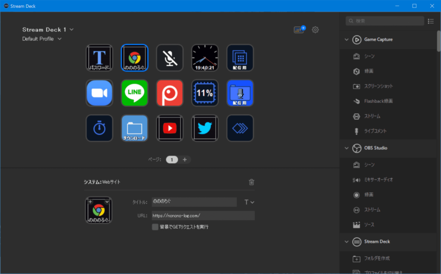Focus the 検索 search box

385,21
